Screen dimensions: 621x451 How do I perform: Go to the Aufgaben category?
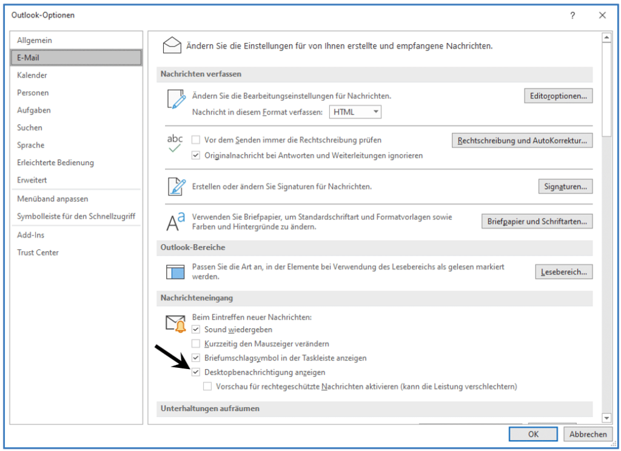pos(76,110)
